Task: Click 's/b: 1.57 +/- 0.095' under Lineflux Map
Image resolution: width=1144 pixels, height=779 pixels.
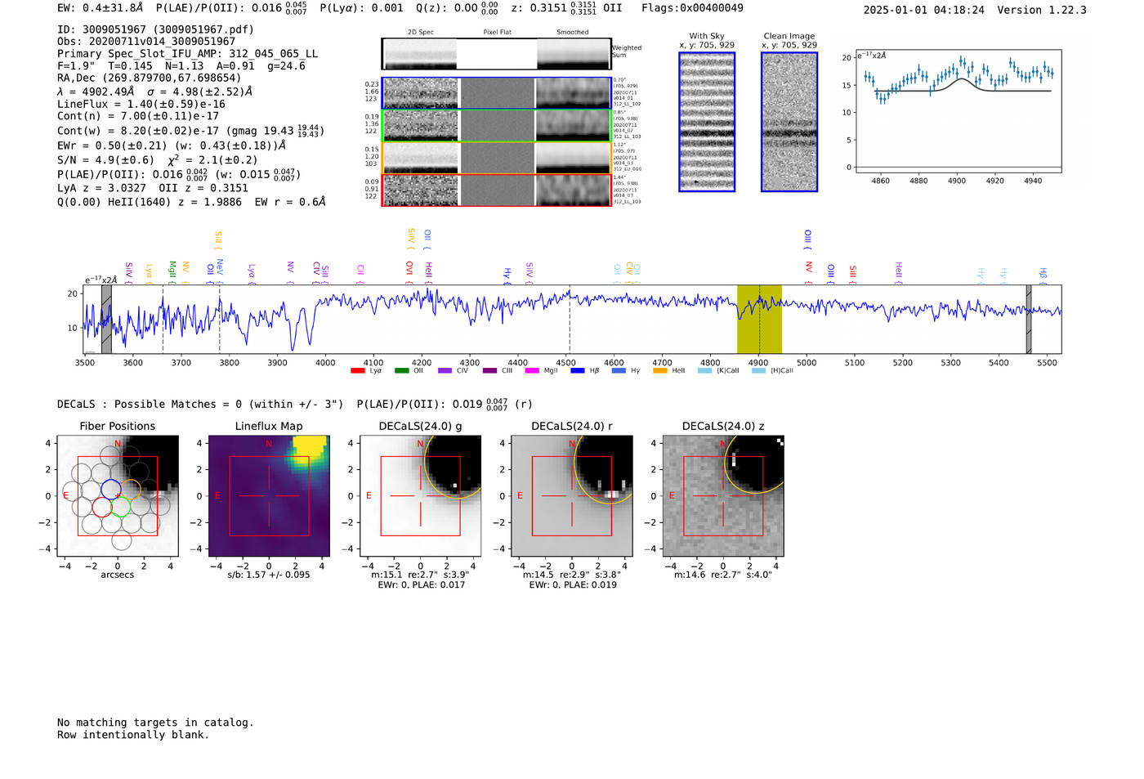Action: (x=269, y=575)
